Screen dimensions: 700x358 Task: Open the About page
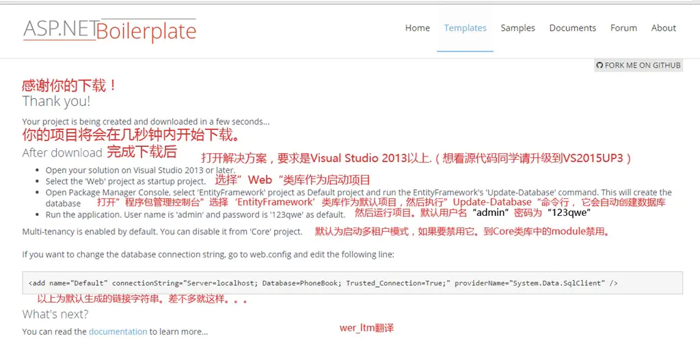click(663, 28)
